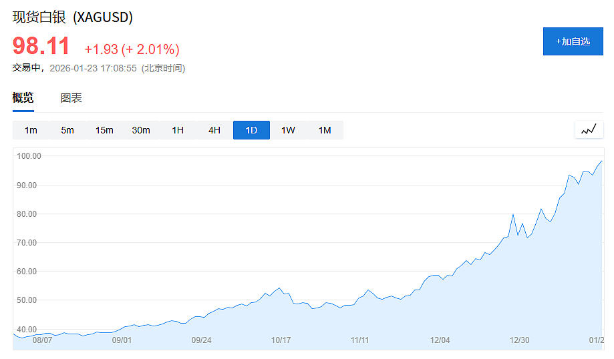The height and width of the screenshot is (359, 614).
Task: Switch to the 1M interval
Action: coord(325,130)
